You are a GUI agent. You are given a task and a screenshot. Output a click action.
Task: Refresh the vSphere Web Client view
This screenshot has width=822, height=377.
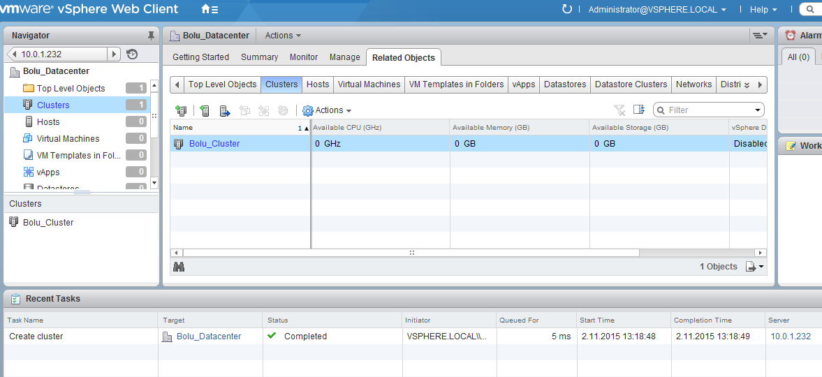coord(566,10)
